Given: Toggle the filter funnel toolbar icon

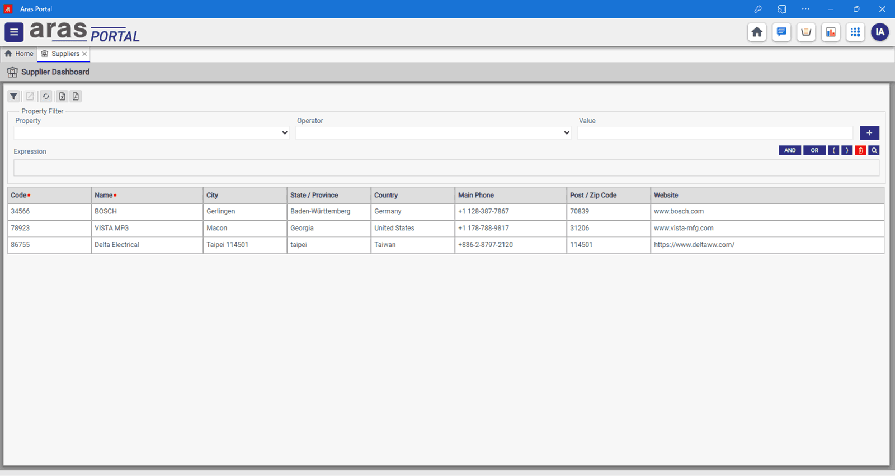Looking at the screenshot, I should [x=14, y=96].
